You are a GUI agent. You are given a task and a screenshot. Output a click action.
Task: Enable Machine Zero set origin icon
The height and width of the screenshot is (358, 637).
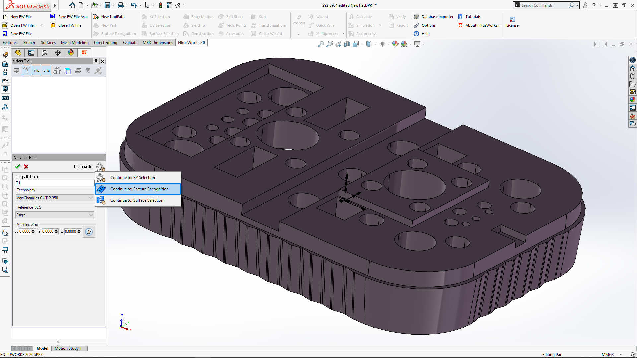[x=89, y=231]
